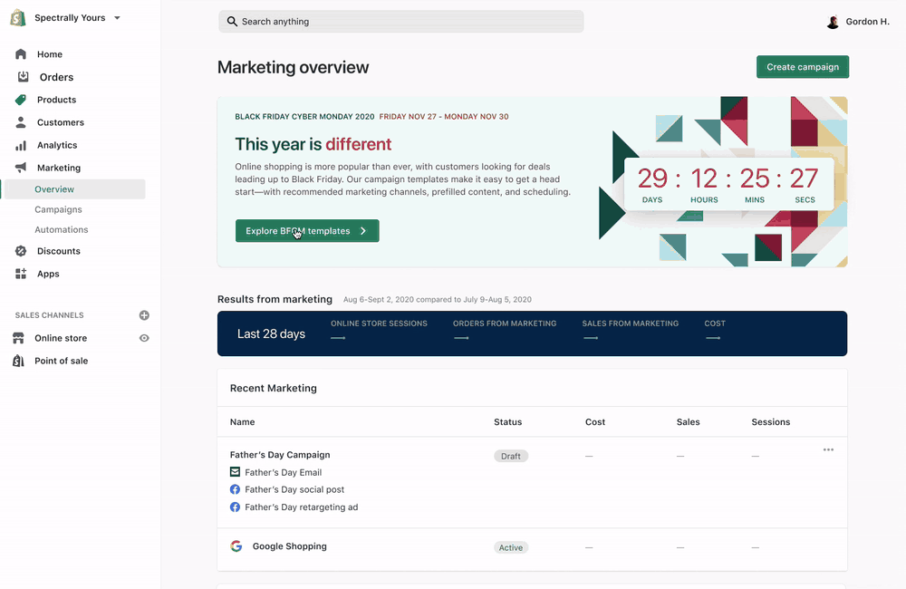Click the Google logo beside Google Shopping
906x589 pixels.
(x=236, y=546)
